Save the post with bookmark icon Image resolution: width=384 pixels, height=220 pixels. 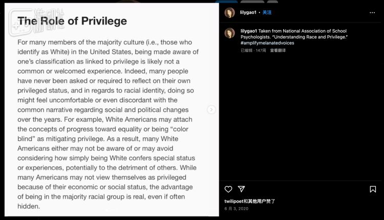point(373,189)
